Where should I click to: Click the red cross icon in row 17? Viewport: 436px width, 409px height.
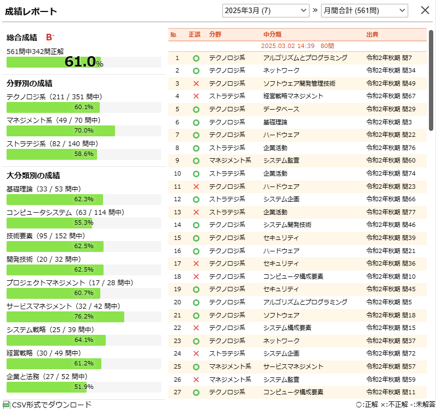click(196, 263)
